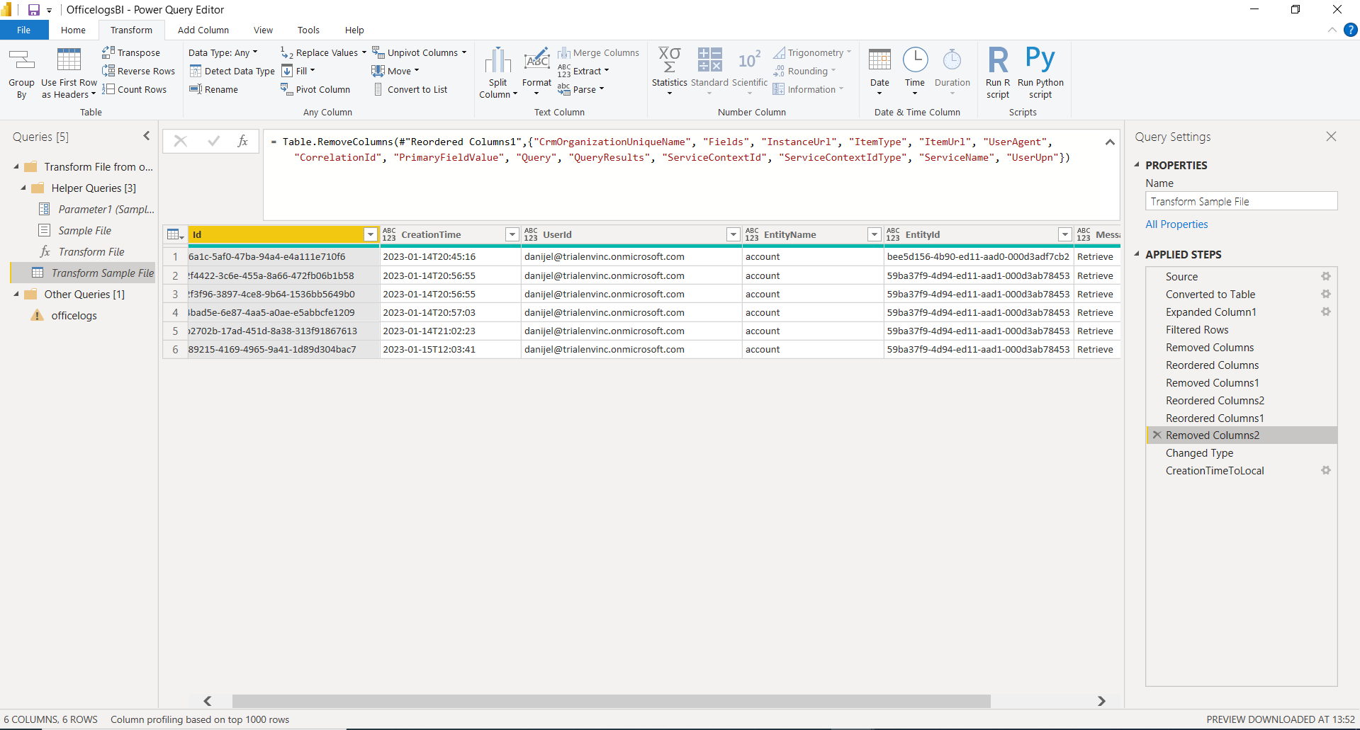The width and height of the screenshot is (1360, 730).
Task: Select the officelogs query
Action: coord(74,315)
